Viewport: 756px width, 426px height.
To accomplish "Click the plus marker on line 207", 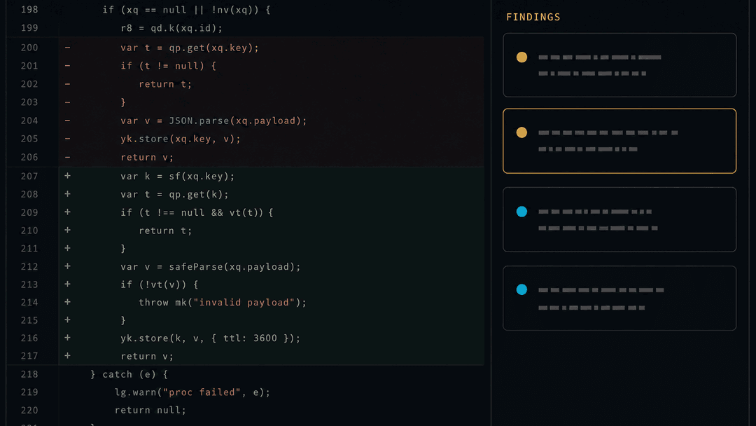I will pyautogui.click(x=67, y=176).
